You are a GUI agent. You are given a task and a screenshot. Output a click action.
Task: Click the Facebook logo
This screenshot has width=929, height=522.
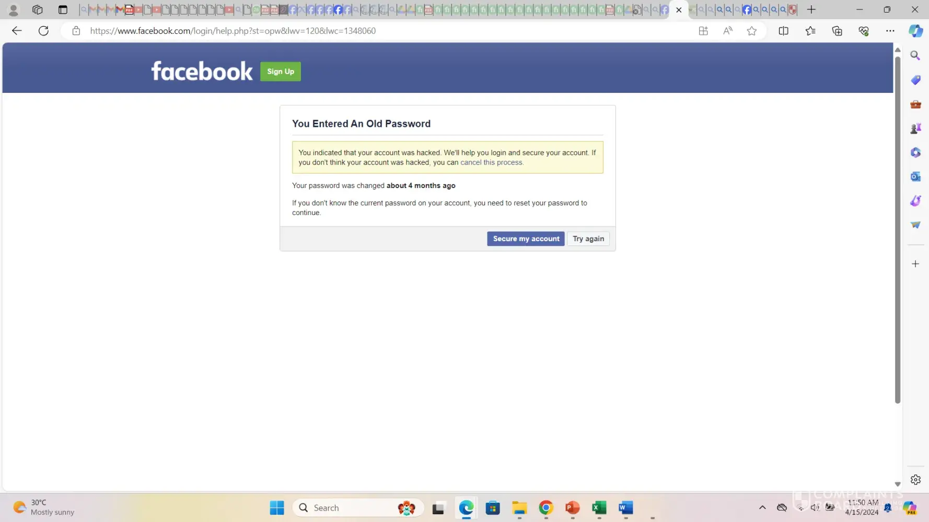click(202, 71)
